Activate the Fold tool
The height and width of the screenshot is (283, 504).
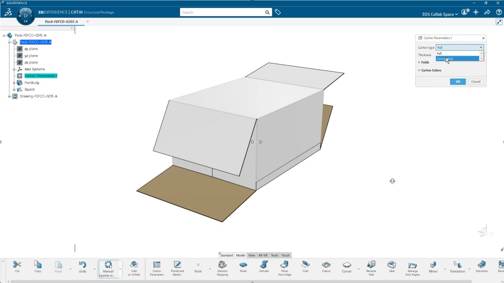click(306, 267)
